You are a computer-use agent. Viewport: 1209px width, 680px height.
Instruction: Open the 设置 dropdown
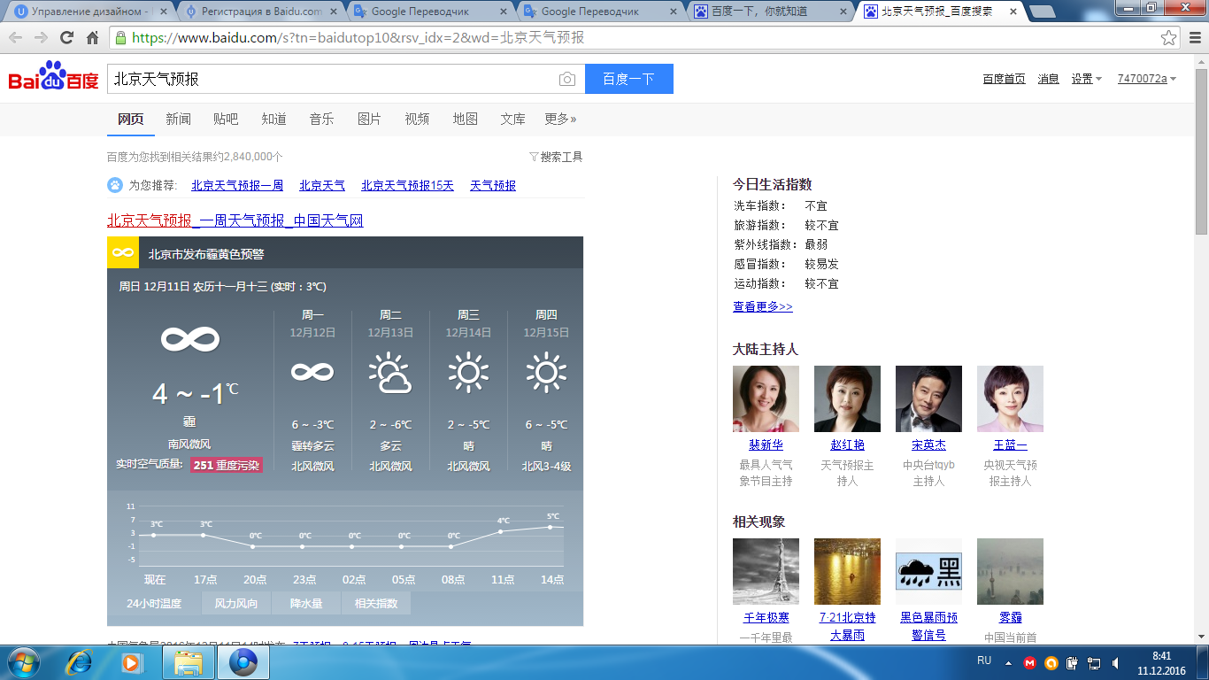[1086, 79]
